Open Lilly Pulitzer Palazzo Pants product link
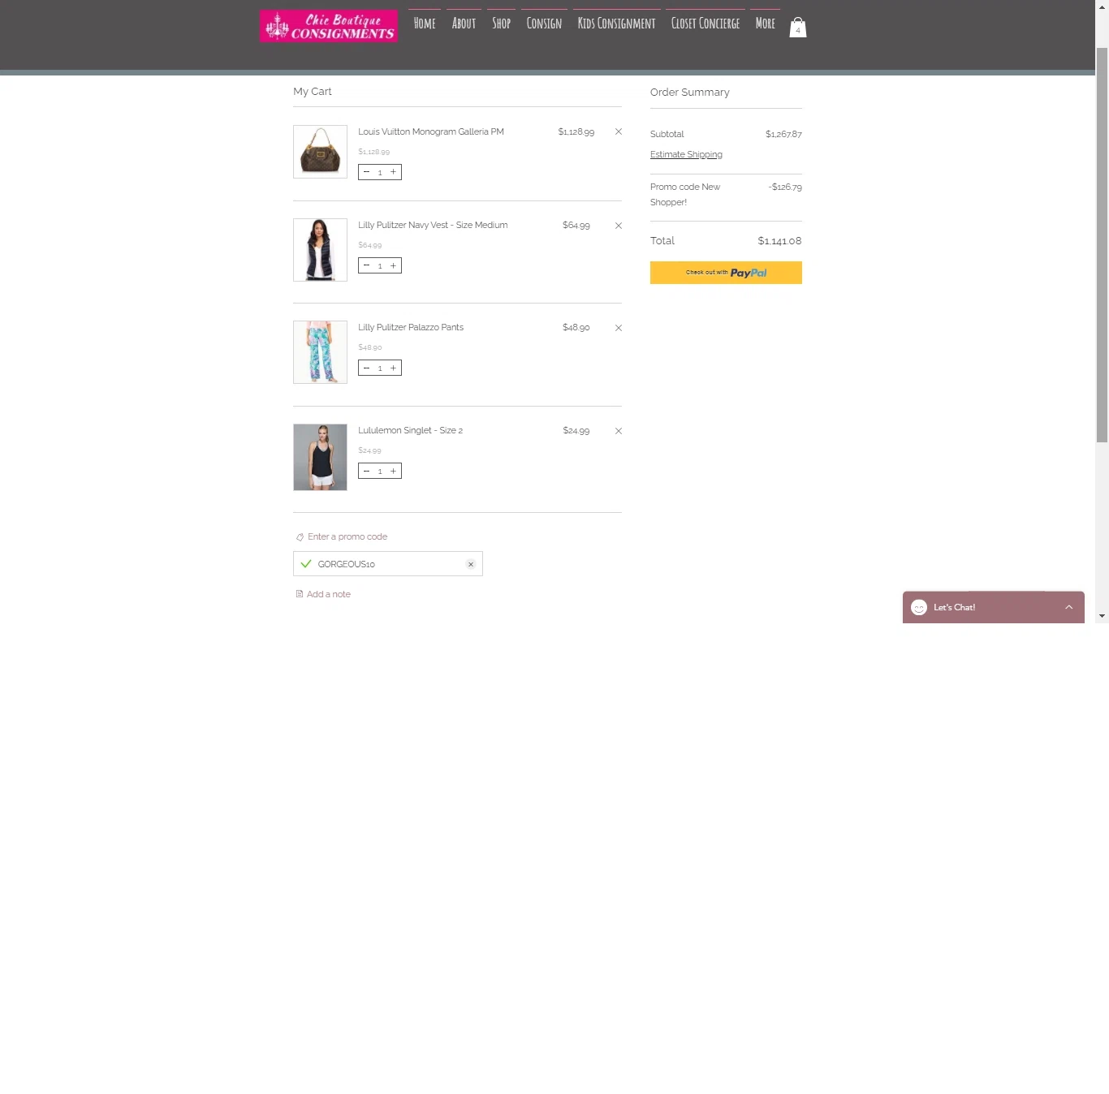Screen dimensions: 1109x1094 [411, 327]
